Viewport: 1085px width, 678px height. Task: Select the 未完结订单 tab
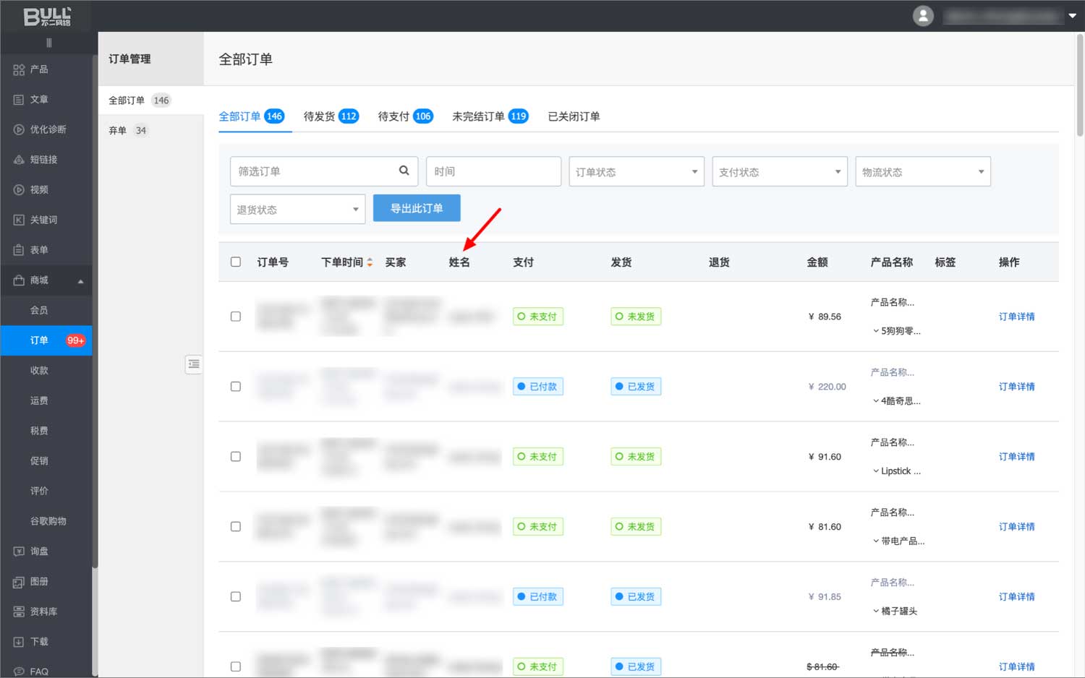pos(489,116)
